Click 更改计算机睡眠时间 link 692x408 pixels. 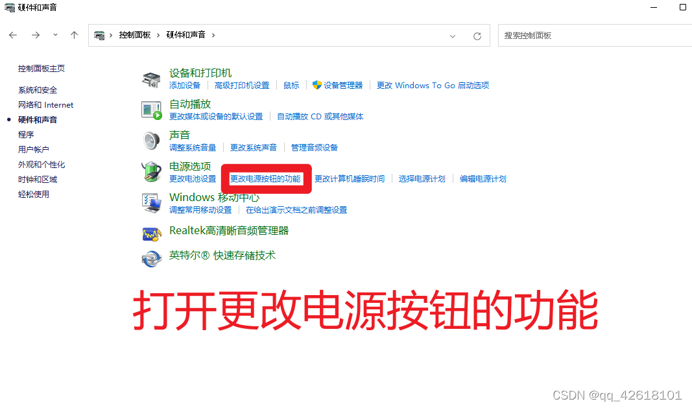[350, 179]
